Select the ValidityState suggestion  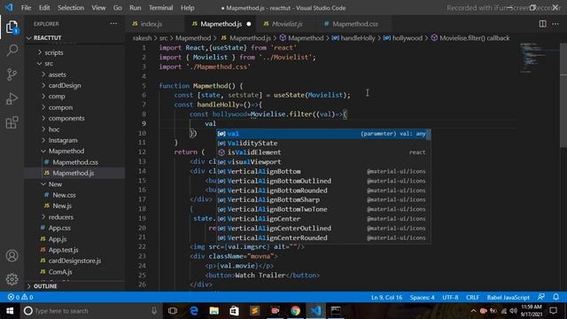(323, 144)
